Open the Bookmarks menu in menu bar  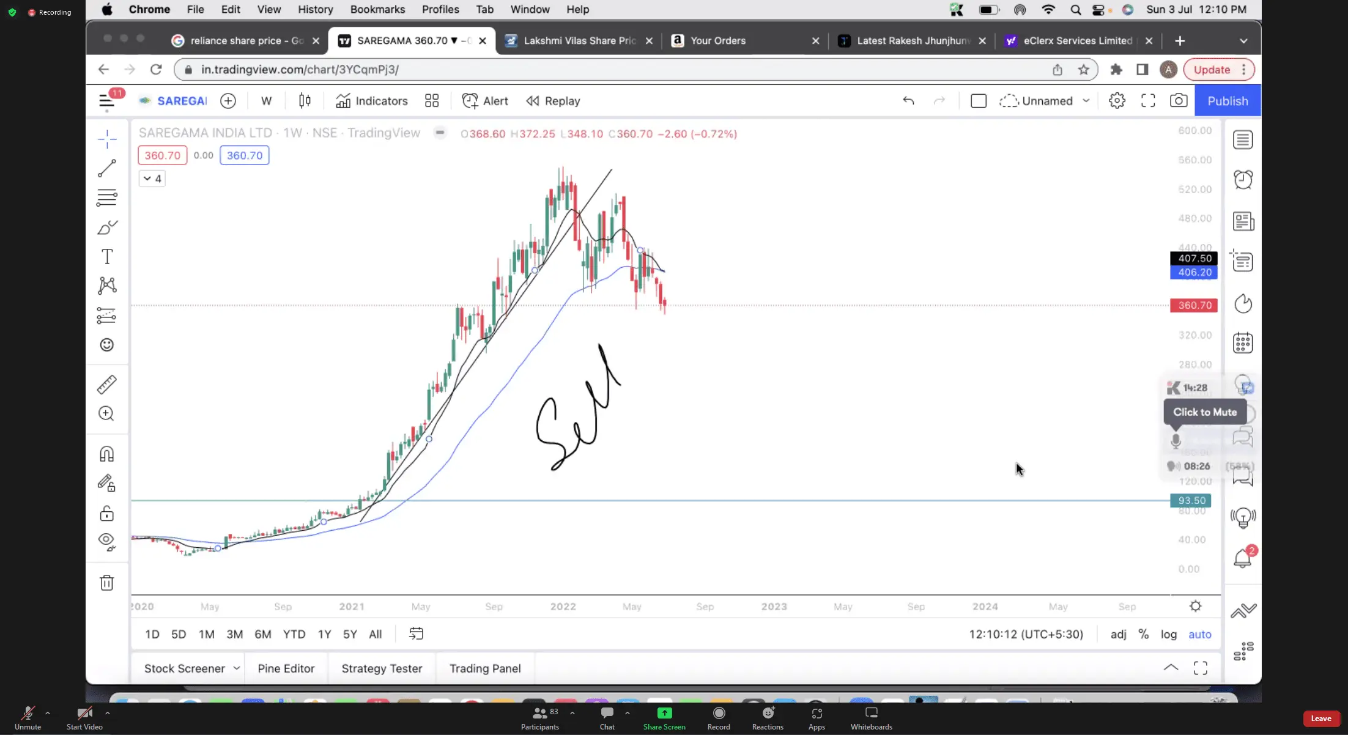click(x=377, y=9)
